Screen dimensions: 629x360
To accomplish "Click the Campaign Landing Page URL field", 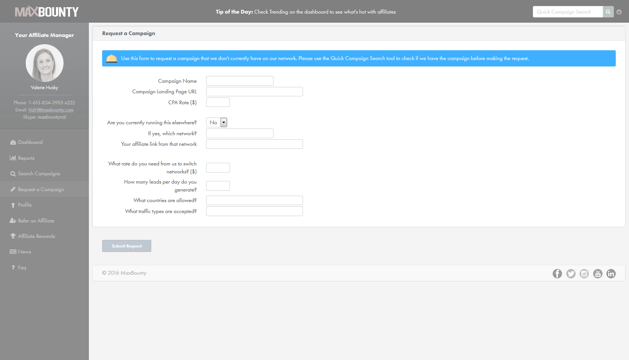I will [x=255, y=91].
